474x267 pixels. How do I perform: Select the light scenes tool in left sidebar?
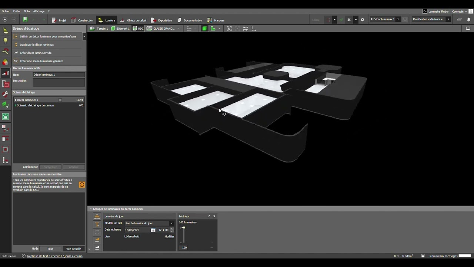[x=6, y=73]
